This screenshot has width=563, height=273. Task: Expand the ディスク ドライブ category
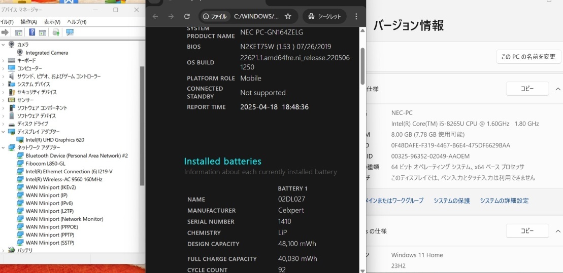point(3,124)
